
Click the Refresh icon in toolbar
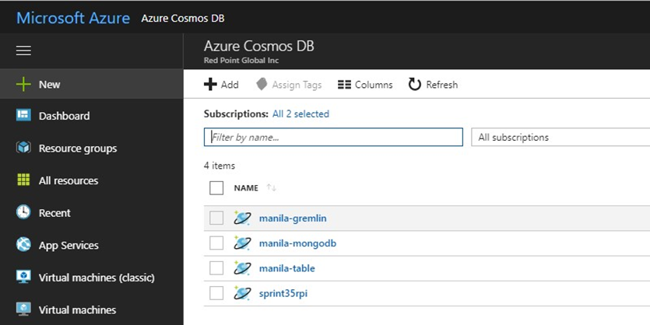coord(415,84)
